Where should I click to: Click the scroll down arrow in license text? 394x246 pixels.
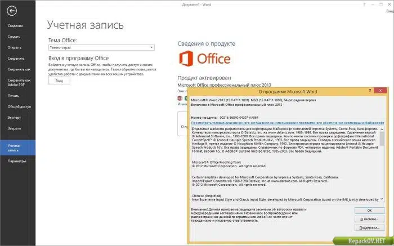(382, 199)
